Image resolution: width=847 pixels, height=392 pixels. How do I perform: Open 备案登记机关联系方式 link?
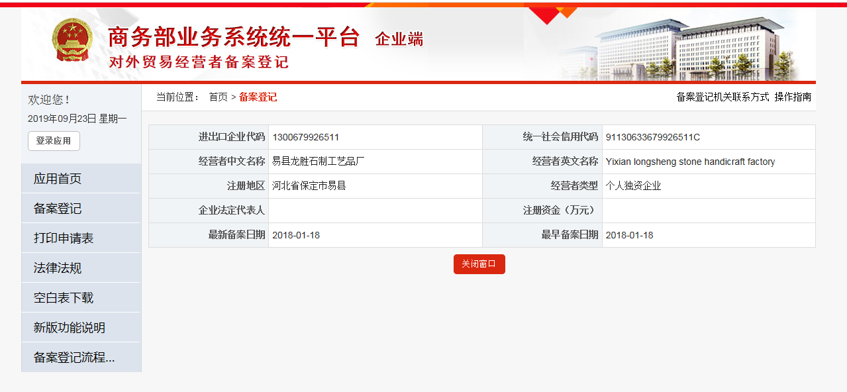click(722, 97)
